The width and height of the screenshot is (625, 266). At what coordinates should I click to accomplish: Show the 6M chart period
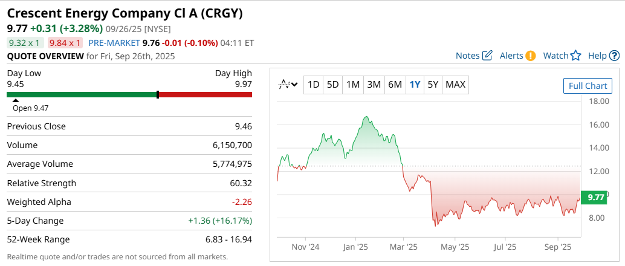[x=395, y=85]
